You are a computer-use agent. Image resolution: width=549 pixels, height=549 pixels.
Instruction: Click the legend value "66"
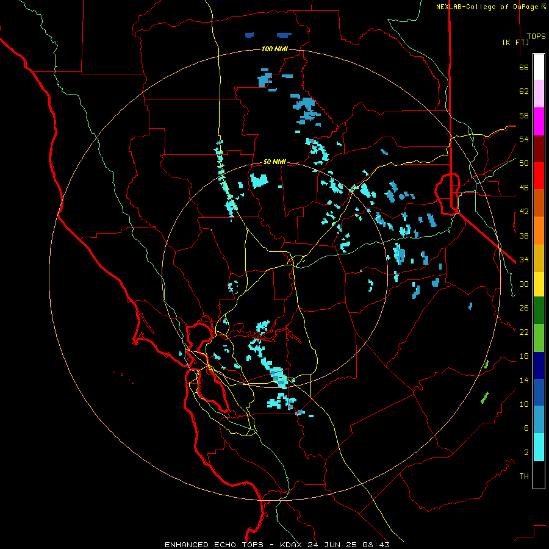(x=524, y=67)
